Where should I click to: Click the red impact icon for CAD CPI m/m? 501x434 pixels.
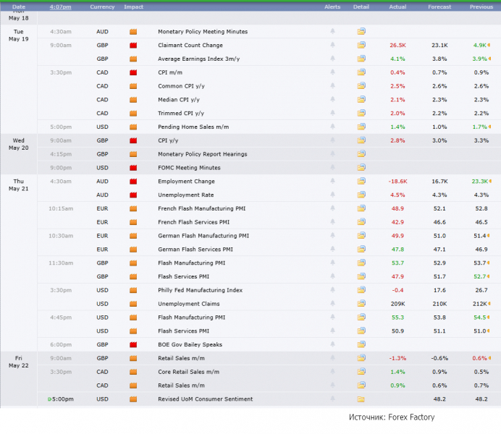pyautogui.click(x=133, y=72)
